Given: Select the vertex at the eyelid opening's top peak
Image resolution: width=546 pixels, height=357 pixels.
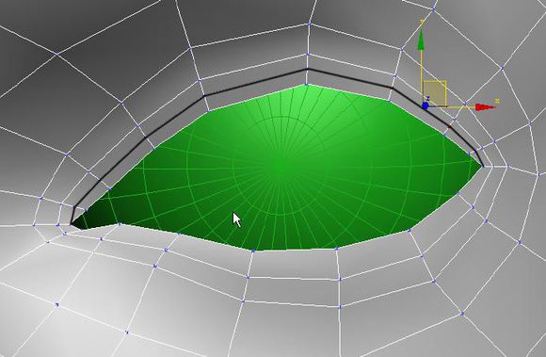Looking at the screenshot, I should 307,85.
